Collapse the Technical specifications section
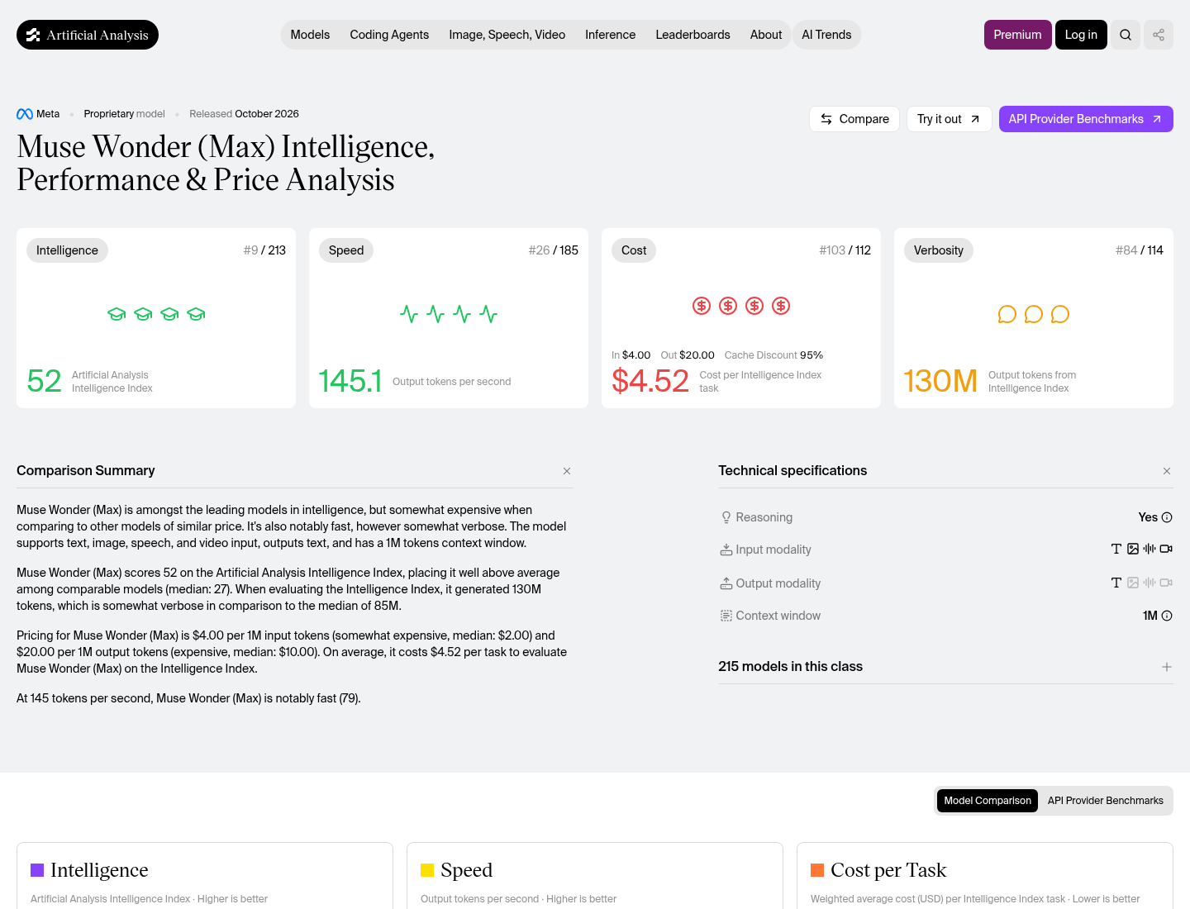Viewport: 1190px width, 909px height. point(1167,471)
